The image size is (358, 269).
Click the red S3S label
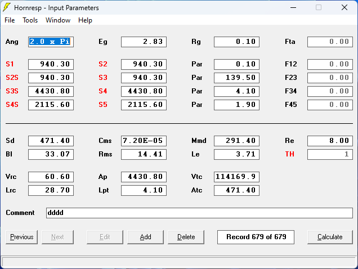pos(12,91)
